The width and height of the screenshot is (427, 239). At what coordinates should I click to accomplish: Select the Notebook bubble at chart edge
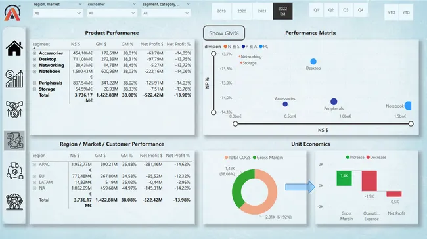(x=408, y=106)
